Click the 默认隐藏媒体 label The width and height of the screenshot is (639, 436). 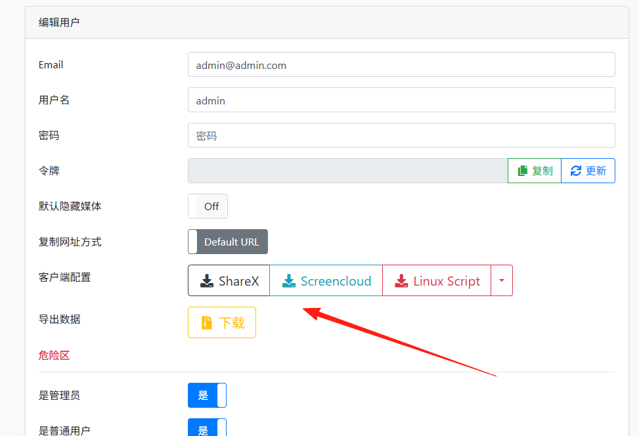pos(70,206)
